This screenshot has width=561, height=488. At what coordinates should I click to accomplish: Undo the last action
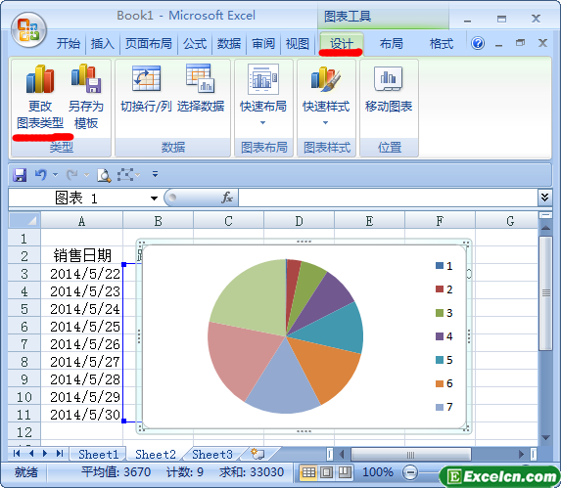(x=41, y=175)
